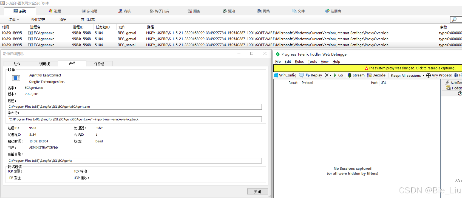
Task: Open the 注册表 tab
Action: point(333,11)
